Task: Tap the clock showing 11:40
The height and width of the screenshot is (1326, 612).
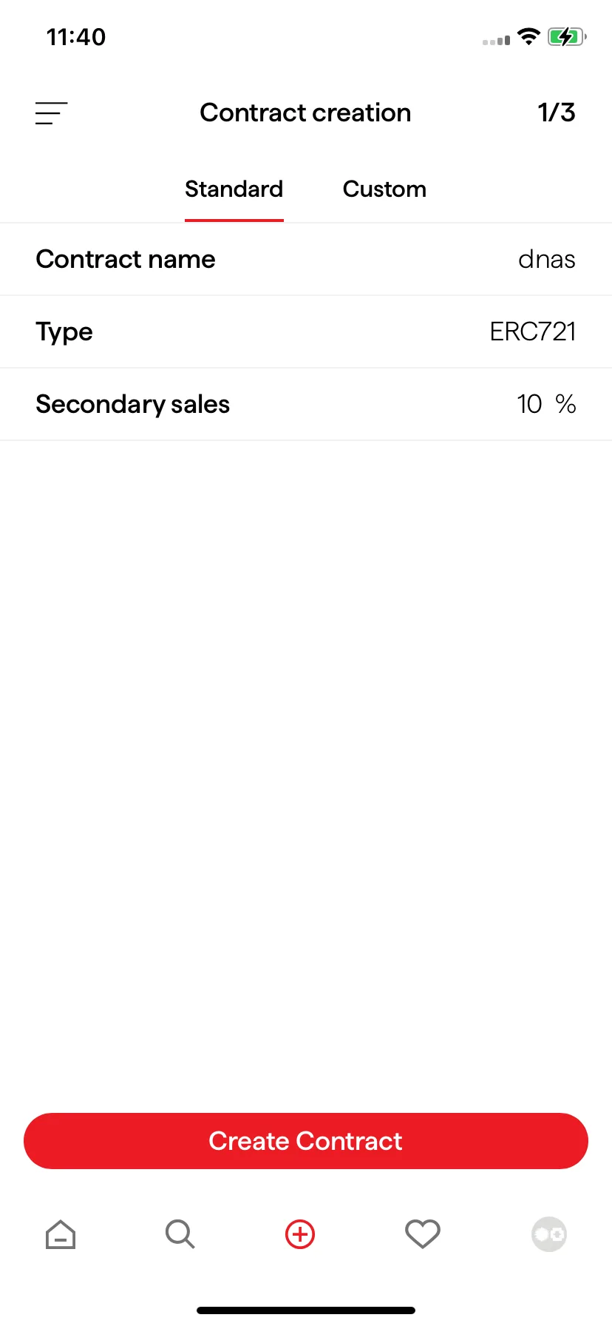Action: (x=76, y=37)
